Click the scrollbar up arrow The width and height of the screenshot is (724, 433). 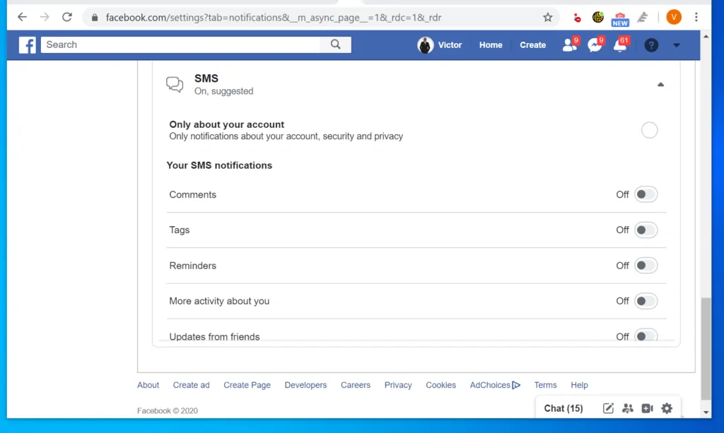[x=706, y=36]
